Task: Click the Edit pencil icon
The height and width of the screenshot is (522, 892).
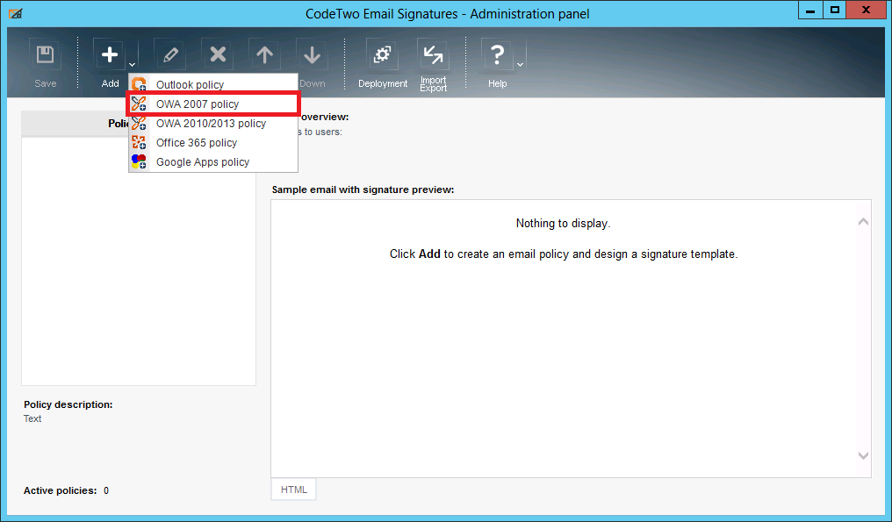Action: tap(170, 55)
